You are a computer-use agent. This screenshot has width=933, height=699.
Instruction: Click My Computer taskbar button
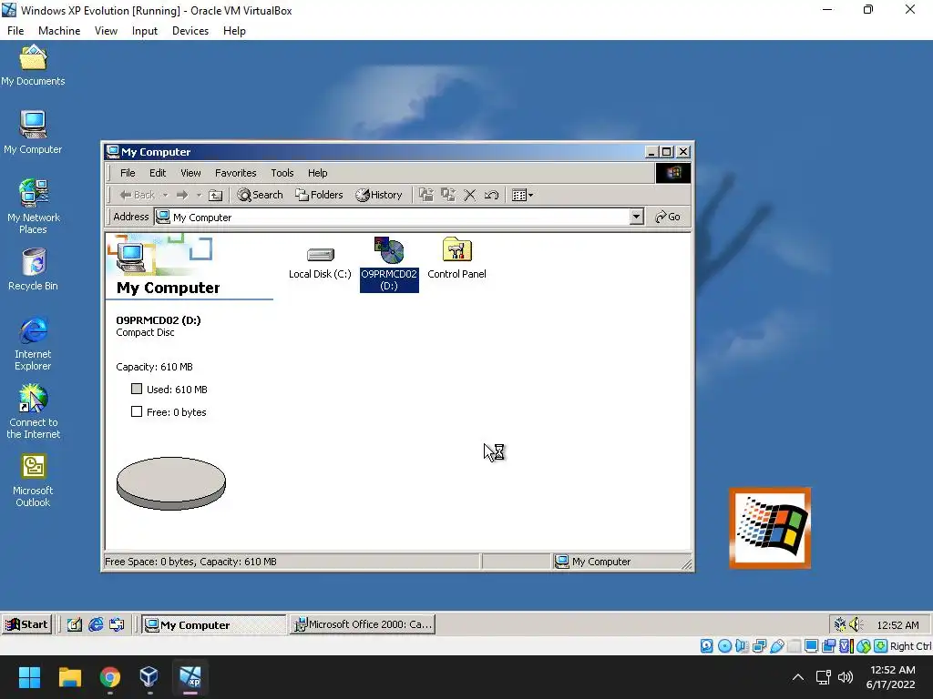(213, 624)
